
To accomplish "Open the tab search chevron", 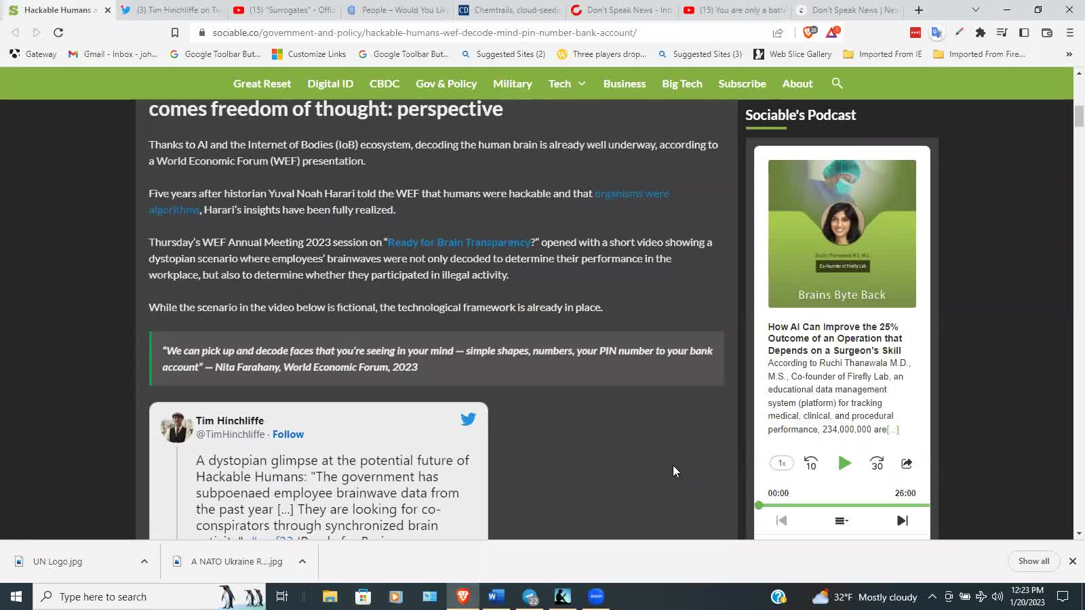I will pos(975,10).
